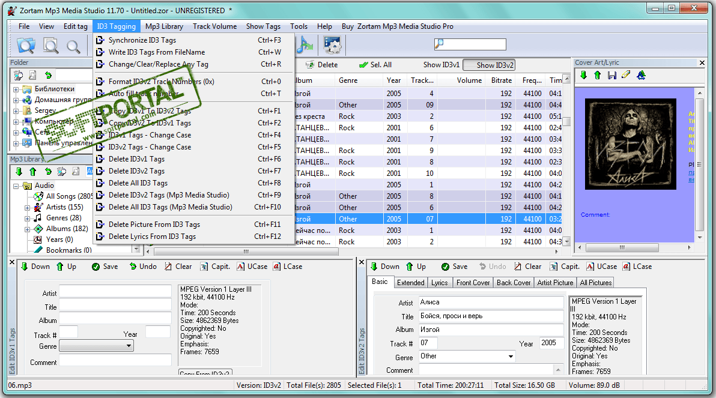The height and width of the screenshot is (398, 716).
Task: Click the eraser icon in Cover Art panel
Action: pos(626,75)
